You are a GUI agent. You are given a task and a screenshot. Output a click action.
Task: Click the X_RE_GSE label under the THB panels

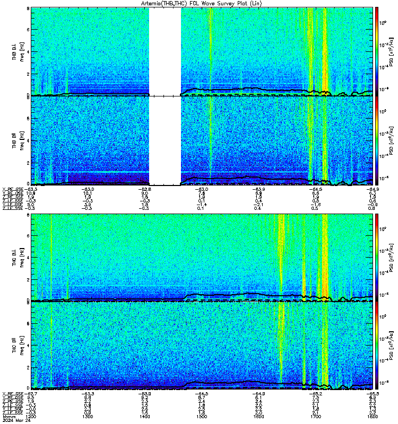[13, 189]
